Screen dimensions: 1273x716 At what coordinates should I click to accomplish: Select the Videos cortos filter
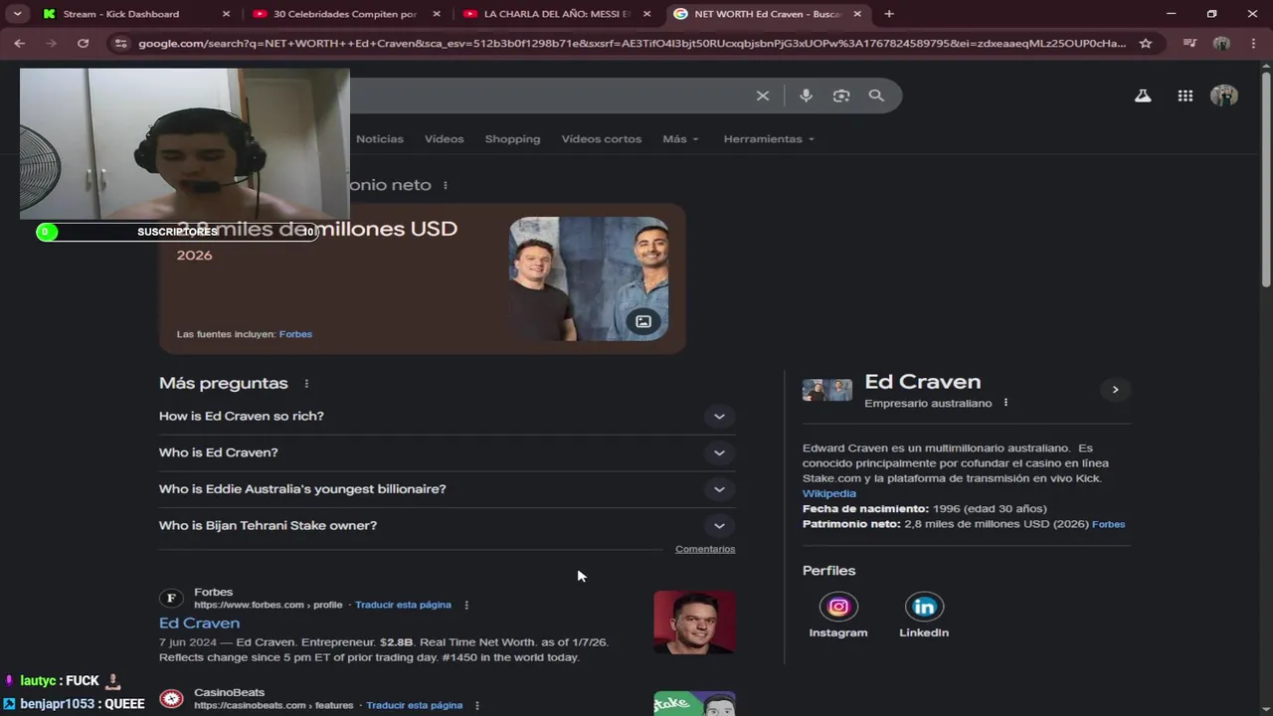point(602,139)
